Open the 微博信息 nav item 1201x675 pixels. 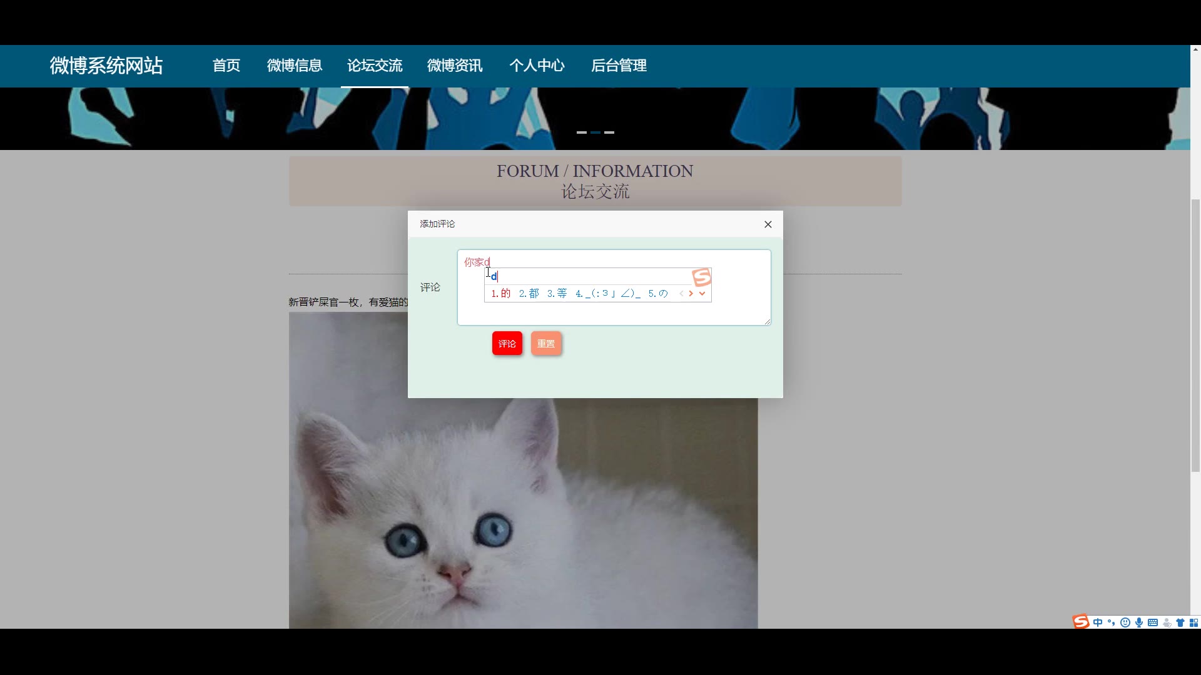point(295,66)
